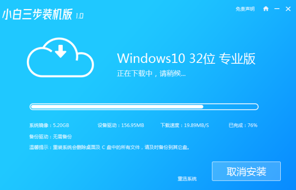Click the filled part of the progress bar
The image size is (296, 190).
point(117,107)
